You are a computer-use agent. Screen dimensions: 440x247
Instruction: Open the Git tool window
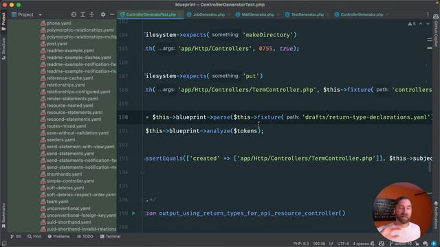click(16, 237)
